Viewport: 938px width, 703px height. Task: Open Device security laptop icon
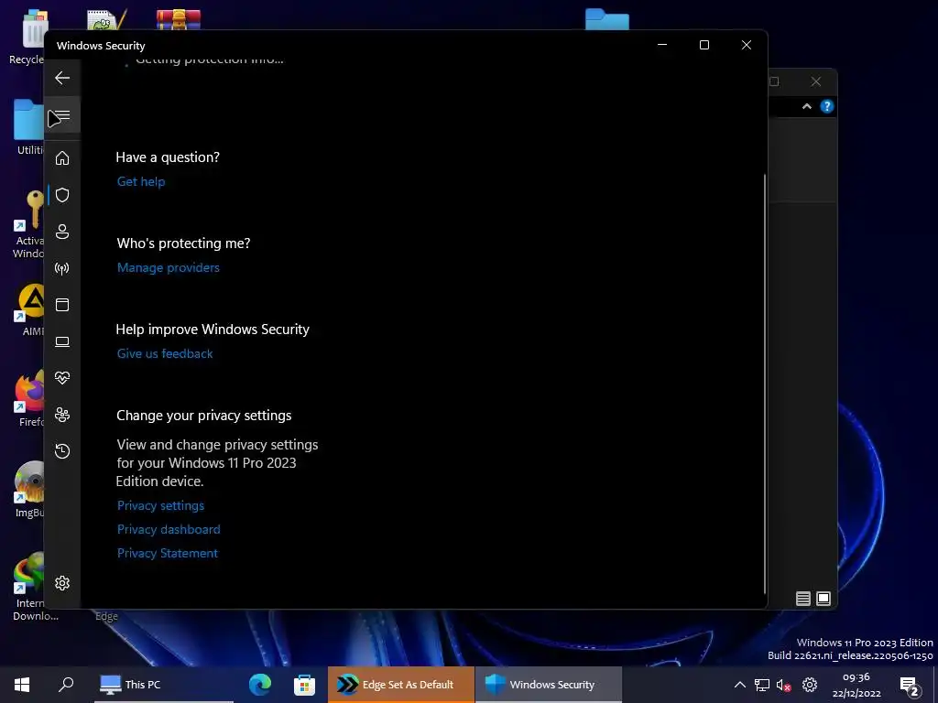pos(62,341)
